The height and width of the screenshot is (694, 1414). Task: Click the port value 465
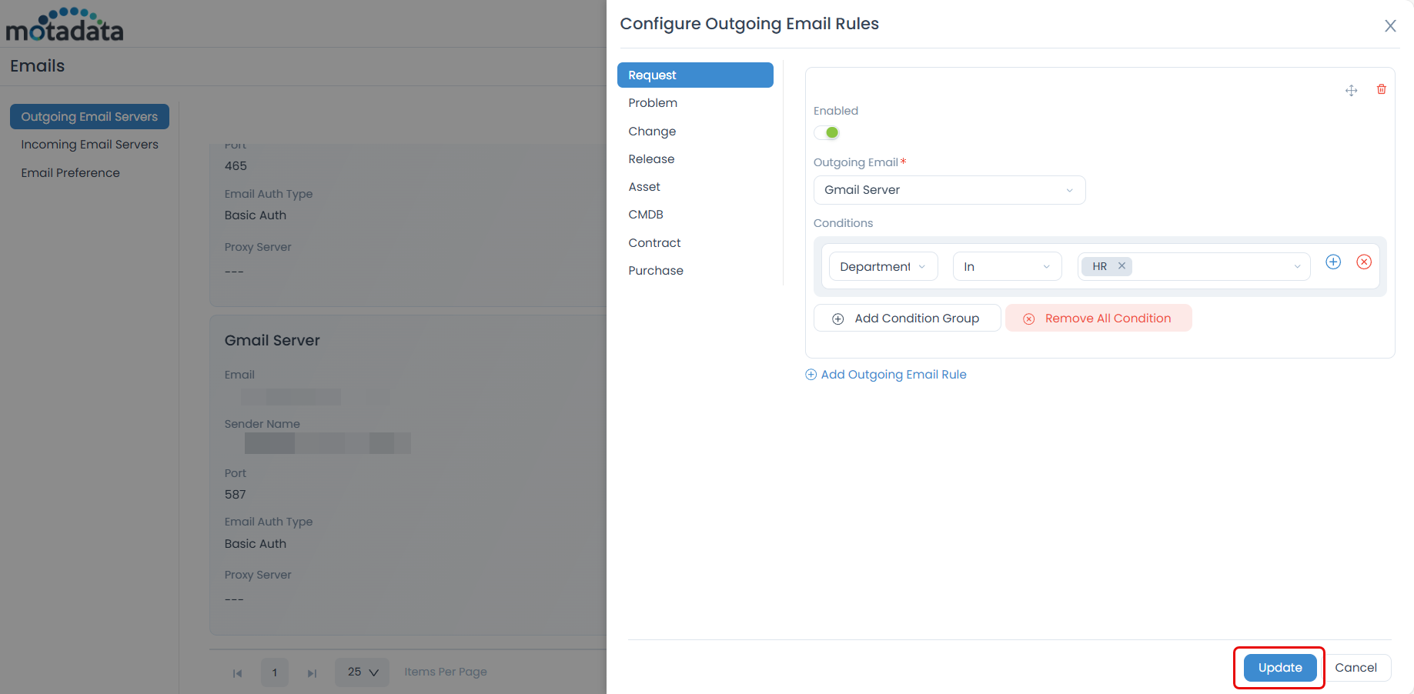pyautogui.click(x=236, y=166)
